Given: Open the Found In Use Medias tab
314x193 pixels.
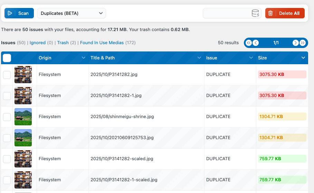Looking at the screenshot, I should click(x=102, y=43).
